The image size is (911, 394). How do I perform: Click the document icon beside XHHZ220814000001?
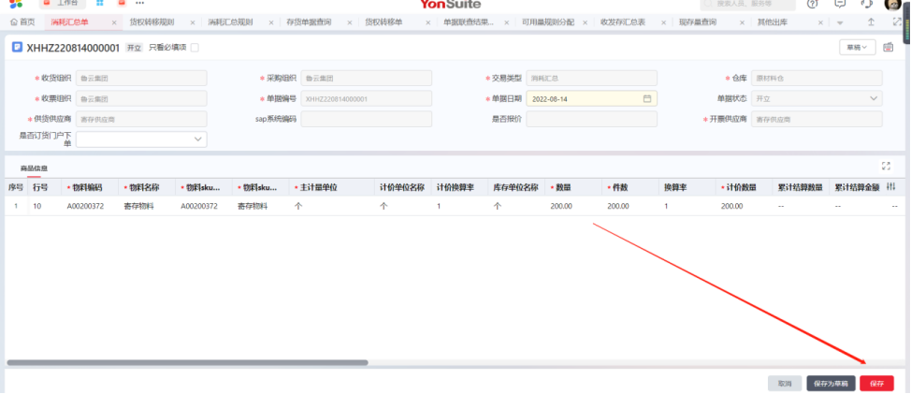pos(16,47)
